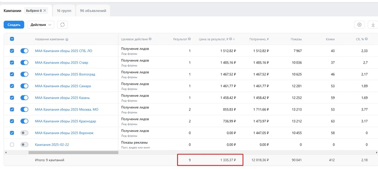
Task: Enable the Воронеж campaign toggle
Action: click(24, 133)
